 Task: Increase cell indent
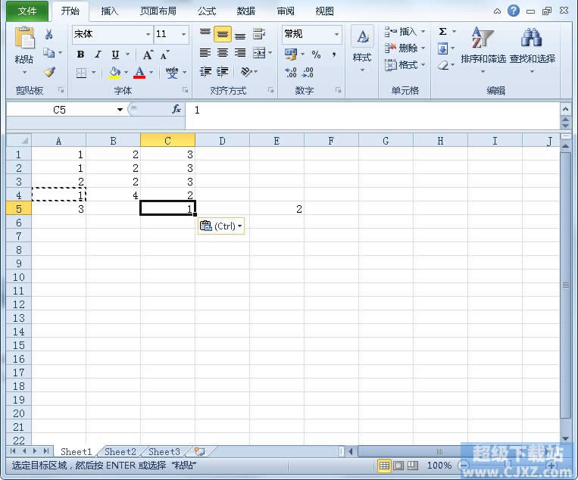222,71
